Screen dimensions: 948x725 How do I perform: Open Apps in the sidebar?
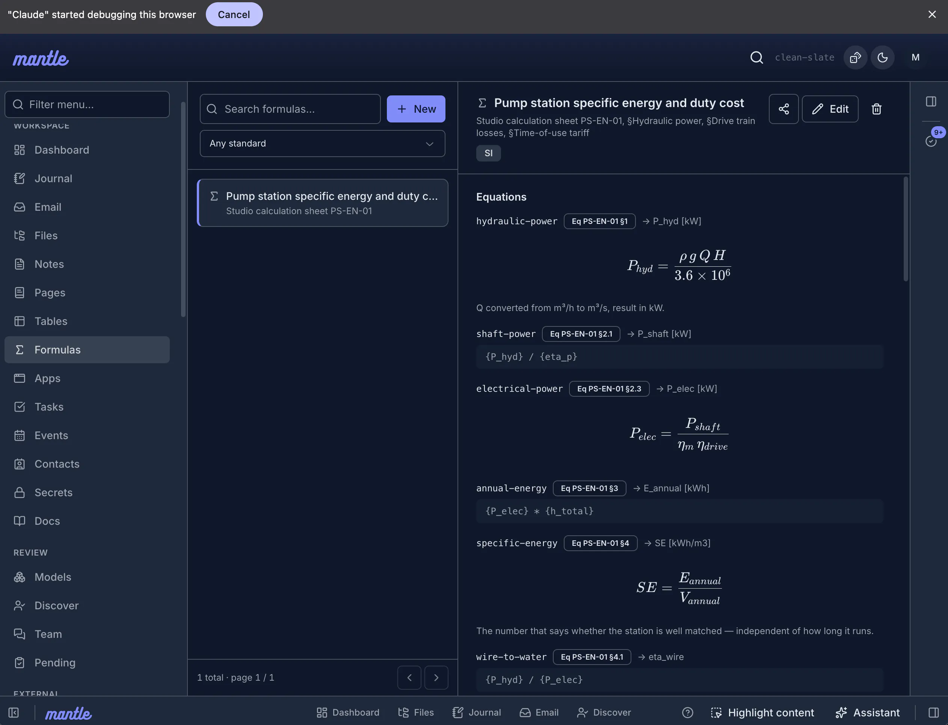87,378
